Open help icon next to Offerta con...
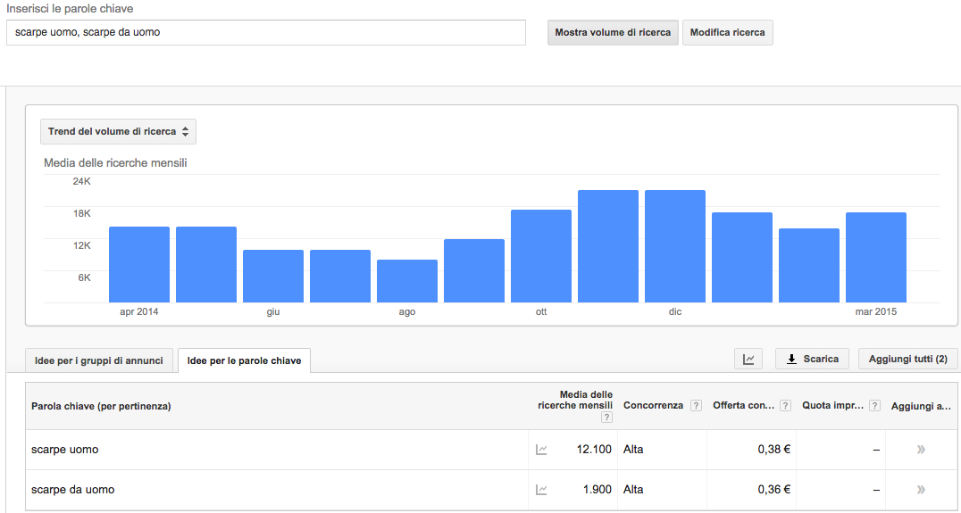The height and width of the screenshot is (513, 961). [x=785, y=405]
